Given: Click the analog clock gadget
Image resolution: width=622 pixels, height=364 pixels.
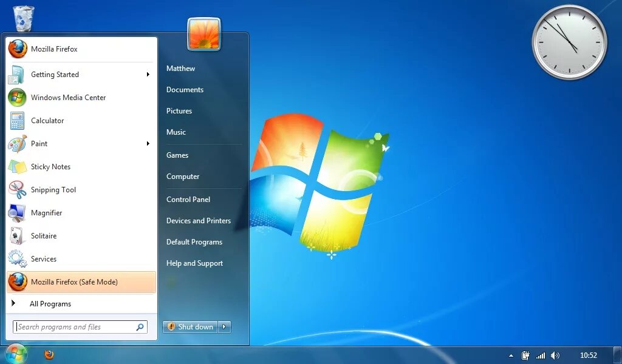Looking at the screenshot, I should click(569, 42).
